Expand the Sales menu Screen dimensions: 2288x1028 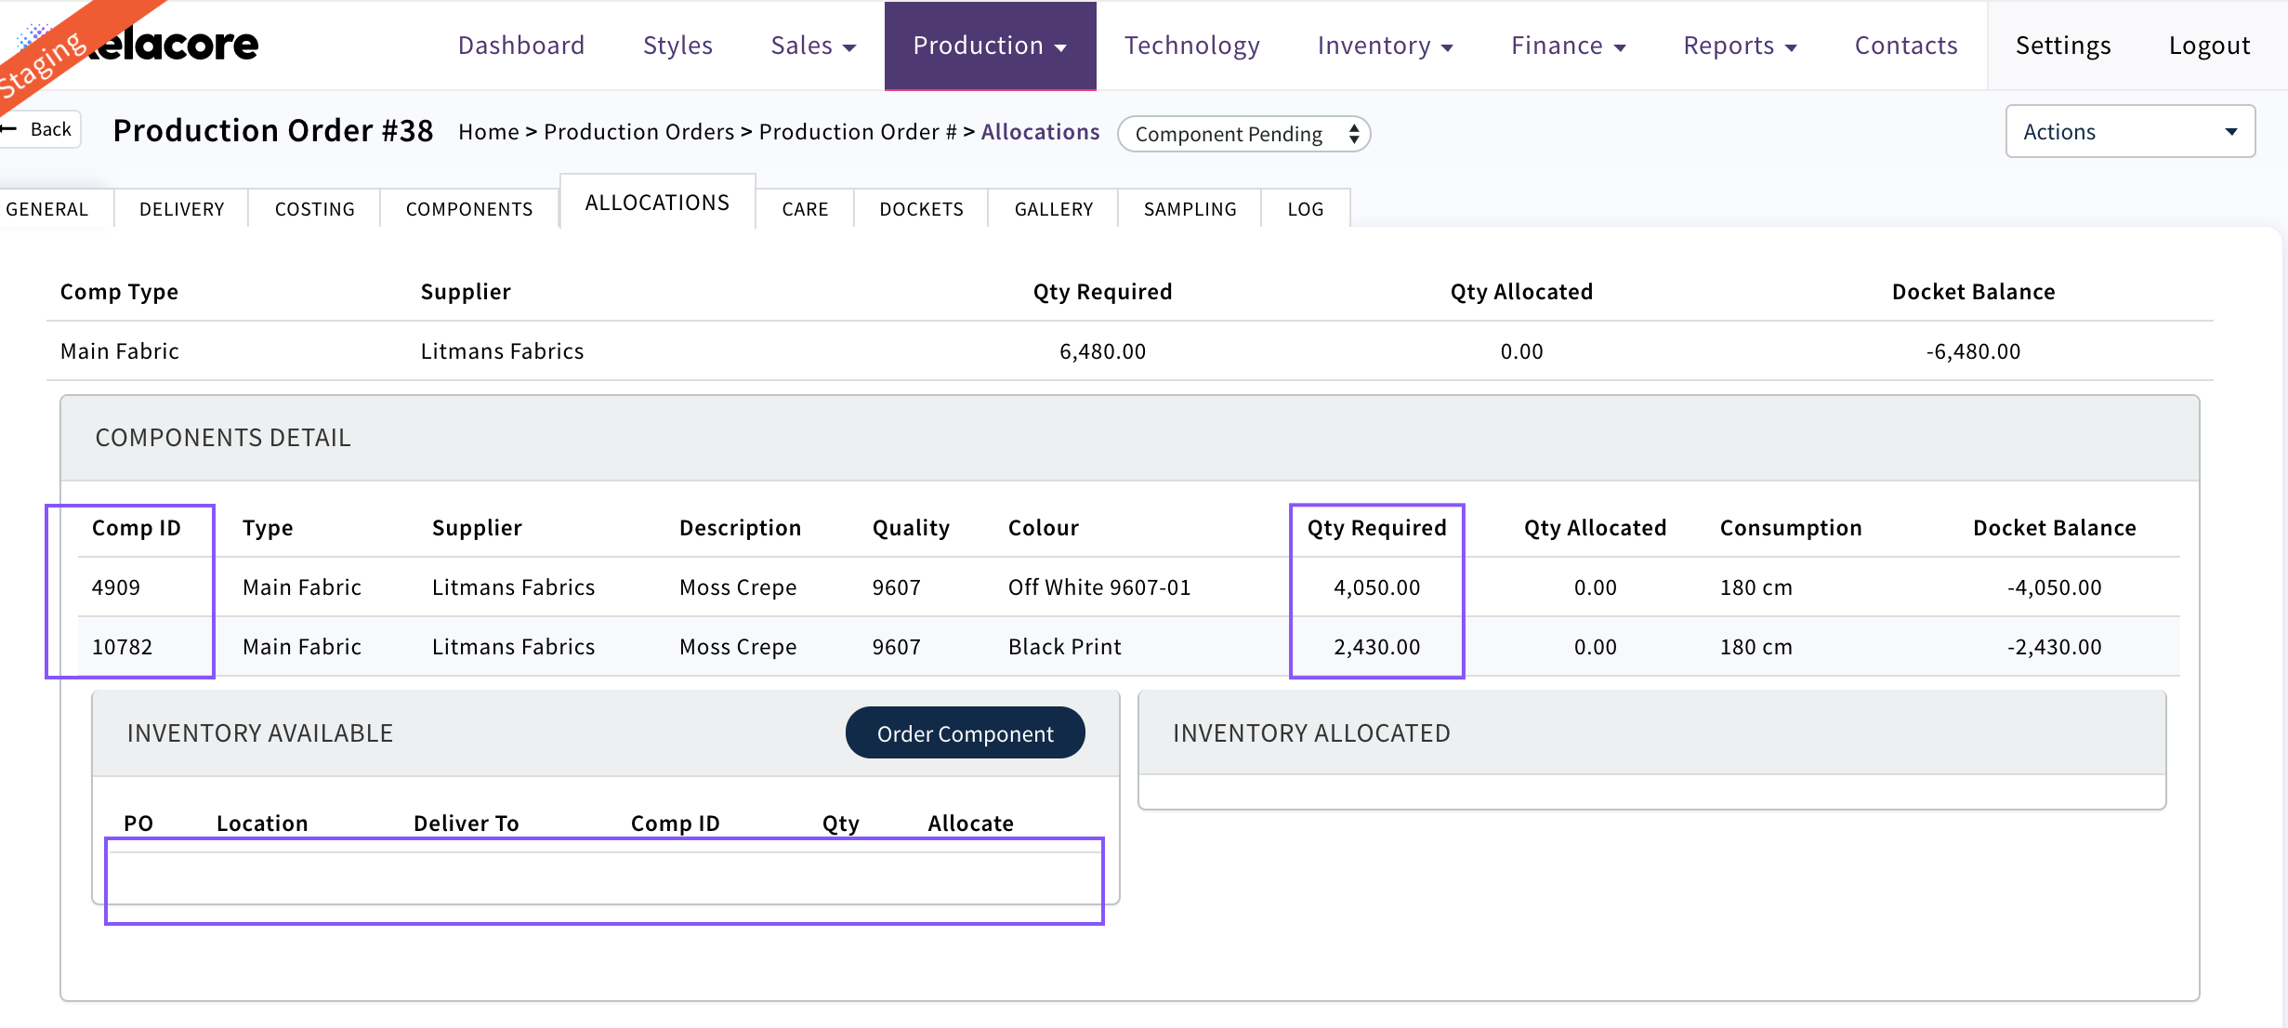coord(813,46)
